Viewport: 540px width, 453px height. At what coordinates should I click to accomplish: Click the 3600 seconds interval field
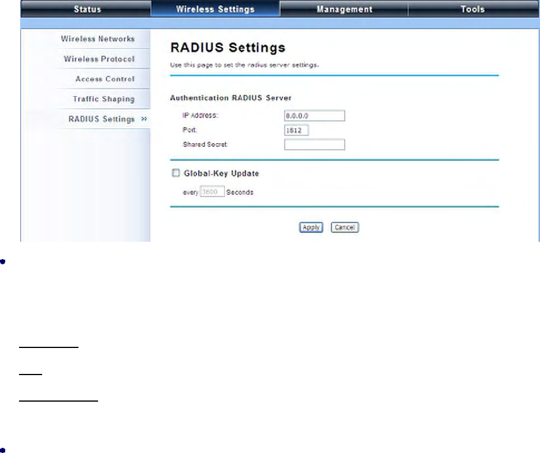click(x=212, y=192)
